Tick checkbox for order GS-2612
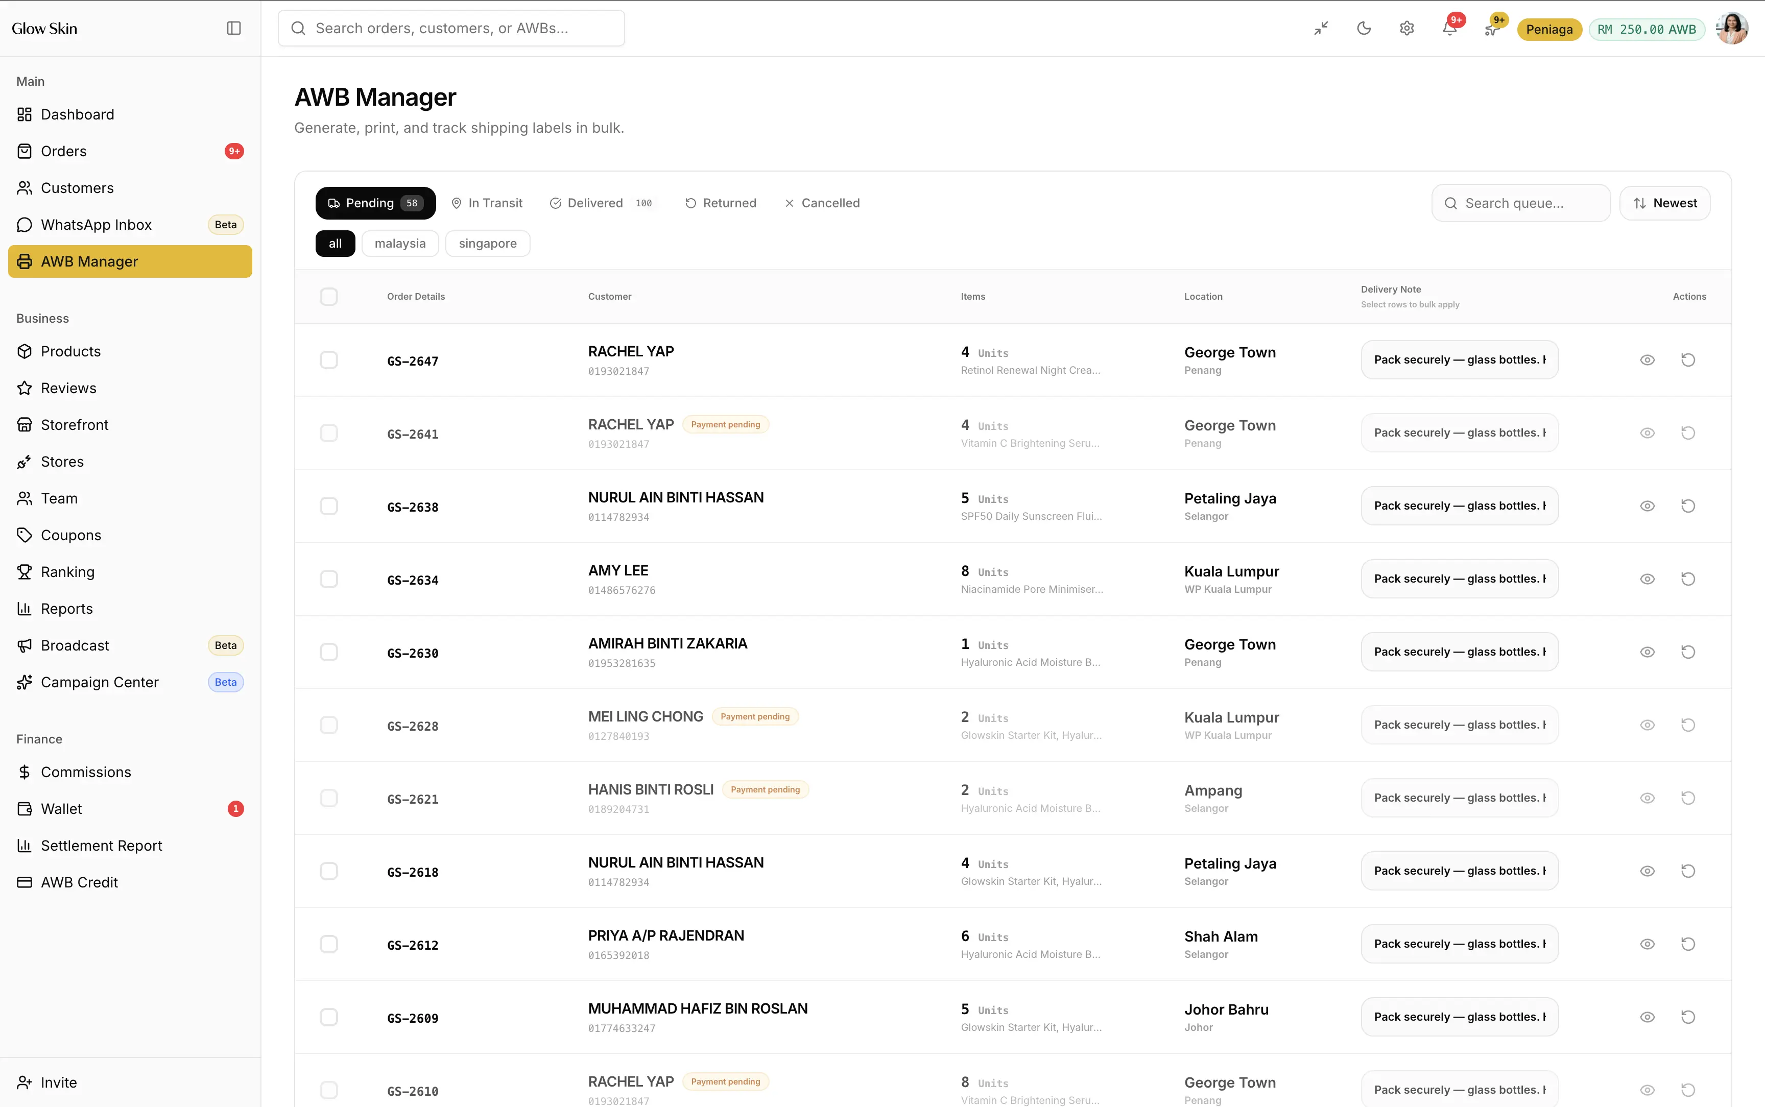This screenshot has width=1765, height=1107. click(x=329, y=944)
